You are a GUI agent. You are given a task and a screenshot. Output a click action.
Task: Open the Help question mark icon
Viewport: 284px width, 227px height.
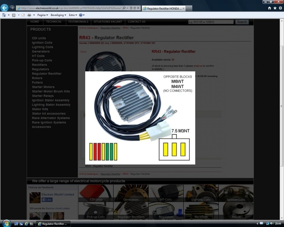point(81,15)
